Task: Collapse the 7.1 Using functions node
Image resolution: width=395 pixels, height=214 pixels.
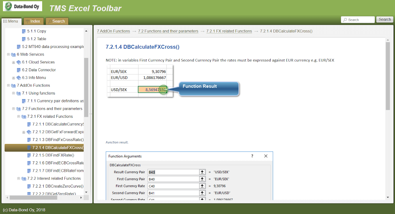Action: click(13, 93)
